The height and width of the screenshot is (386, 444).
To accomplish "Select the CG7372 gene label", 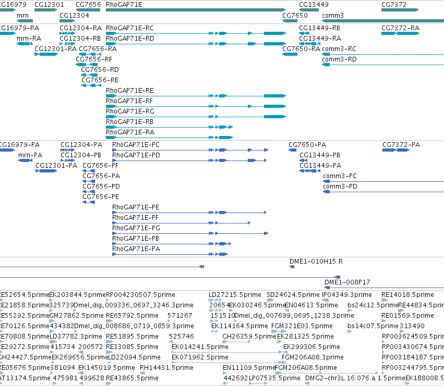I will [x=393, y=5].
